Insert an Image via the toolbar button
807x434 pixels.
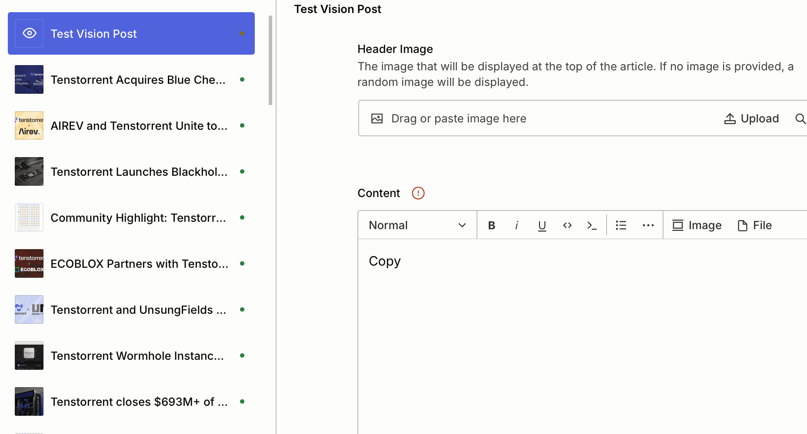696,225
